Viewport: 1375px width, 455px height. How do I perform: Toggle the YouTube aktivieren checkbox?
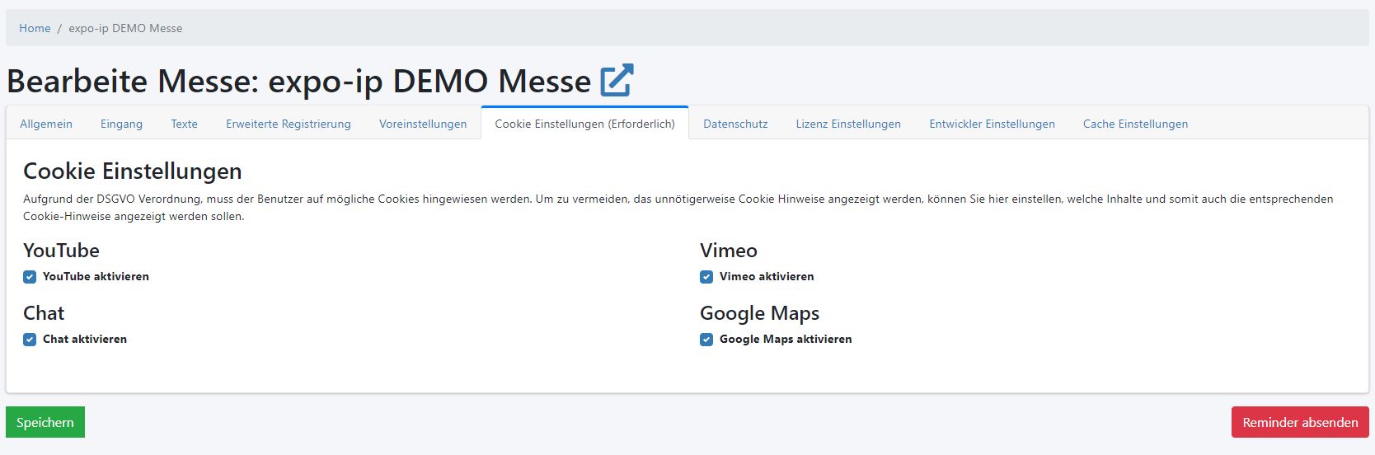[x=30, y=277]
